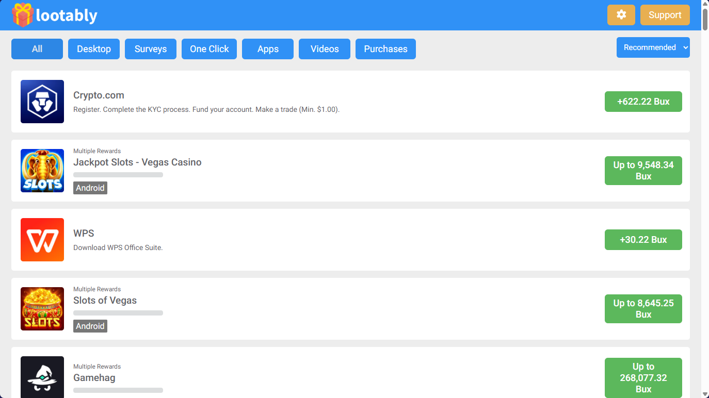Claim the +622.22 Bux reward
Screen dimensions: 709x398
643,102
